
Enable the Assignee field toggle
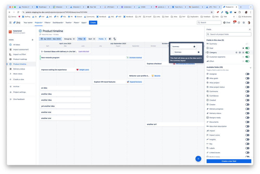[247, 74]
